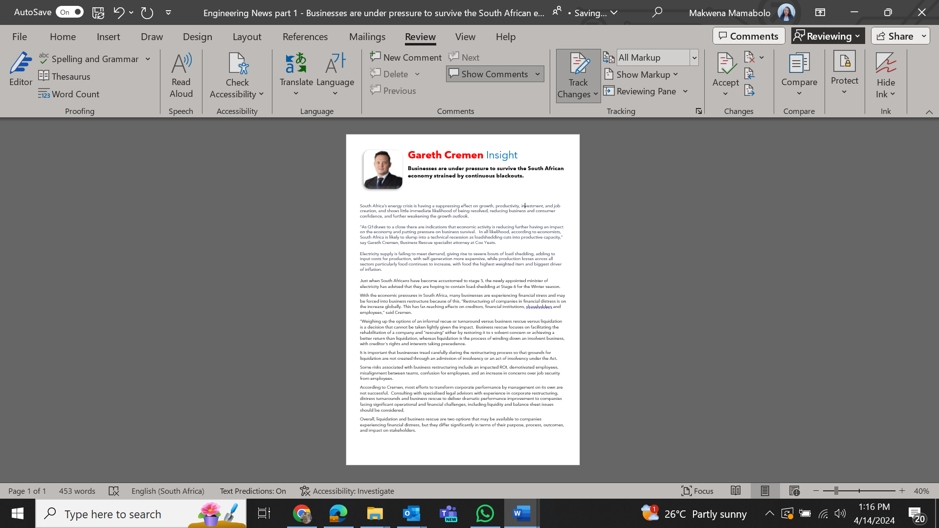Viewport: 939px width, 528px height.
Task: Open Tracking dialog launcher
Action: point(699,111)
